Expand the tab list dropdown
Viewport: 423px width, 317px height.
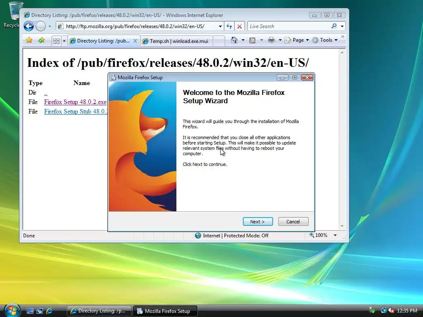pos(64,41)
